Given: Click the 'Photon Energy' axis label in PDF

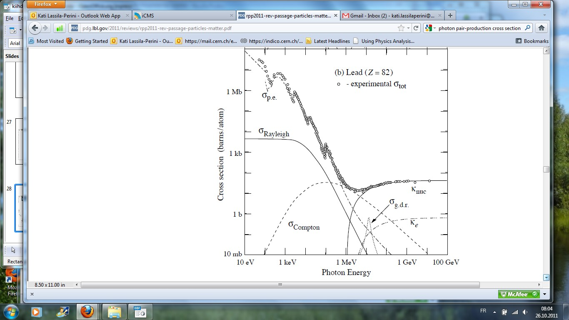Looking at the screenshot, I should [x=346, y=272].
